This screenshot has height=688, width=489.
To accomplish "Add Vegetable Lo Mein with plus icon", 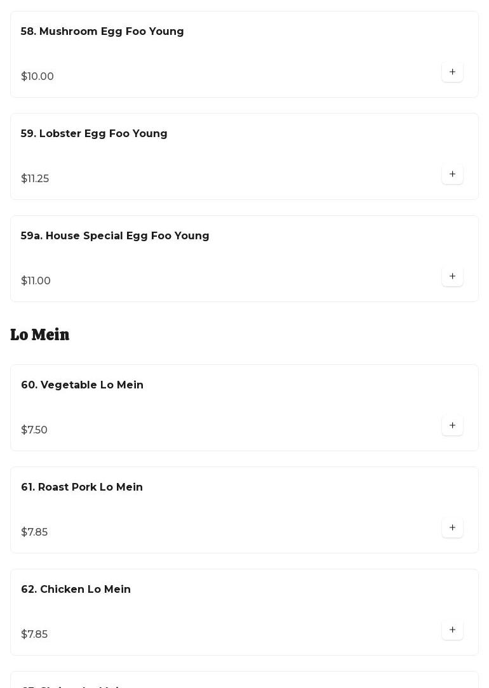I will tap(452, 426).
